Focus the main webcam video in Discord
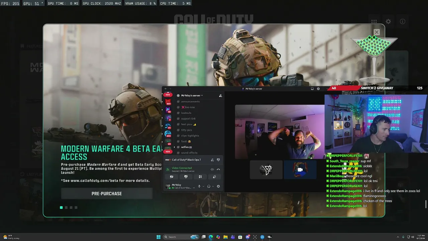Screen dimensions: 428x241 280,132
